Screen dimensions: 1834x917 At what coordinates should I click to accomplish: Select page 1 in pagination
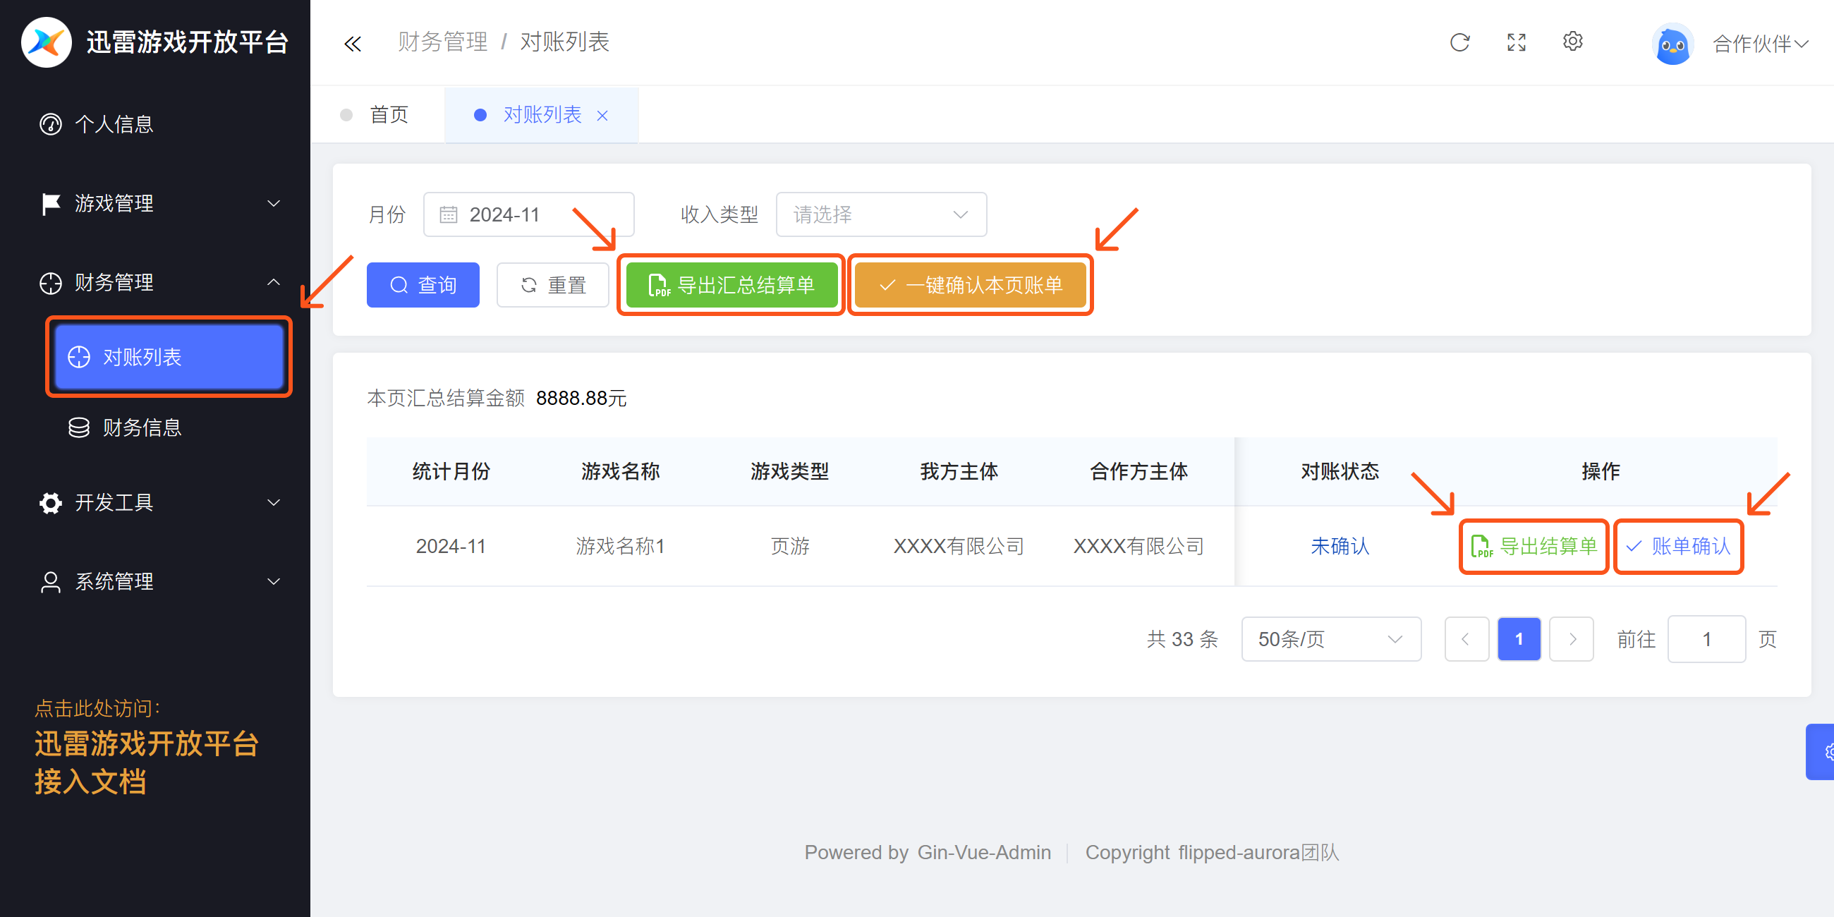1519,638
